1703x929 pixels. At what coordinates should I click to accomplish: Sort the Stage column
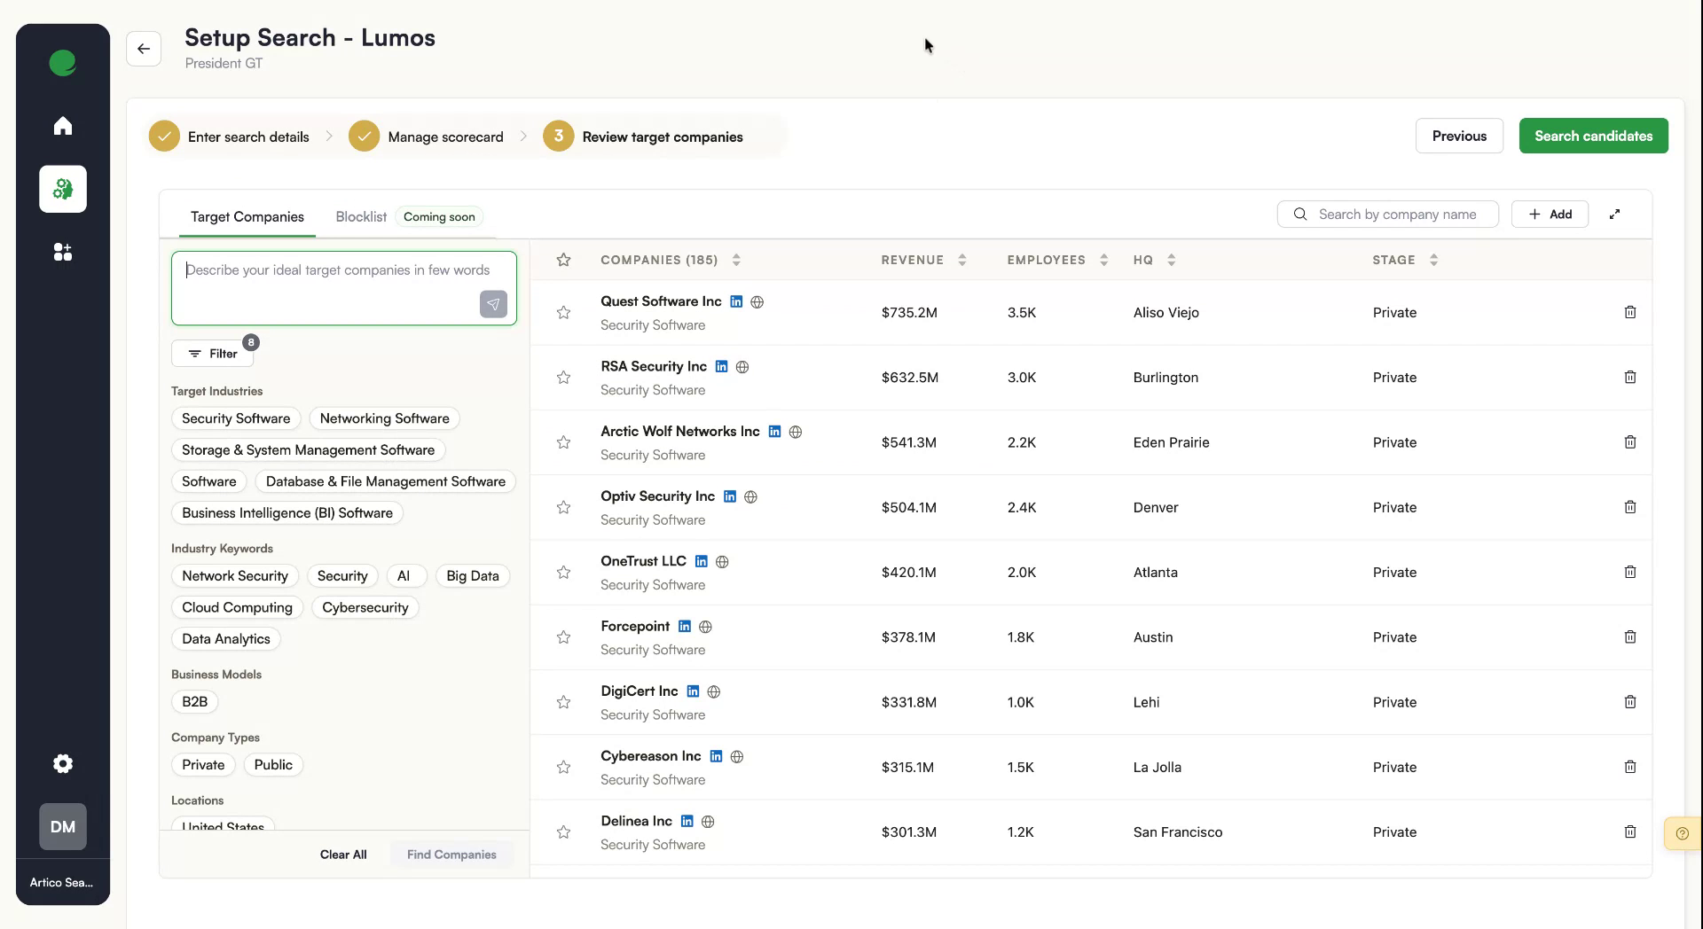tap(1434, 260)
